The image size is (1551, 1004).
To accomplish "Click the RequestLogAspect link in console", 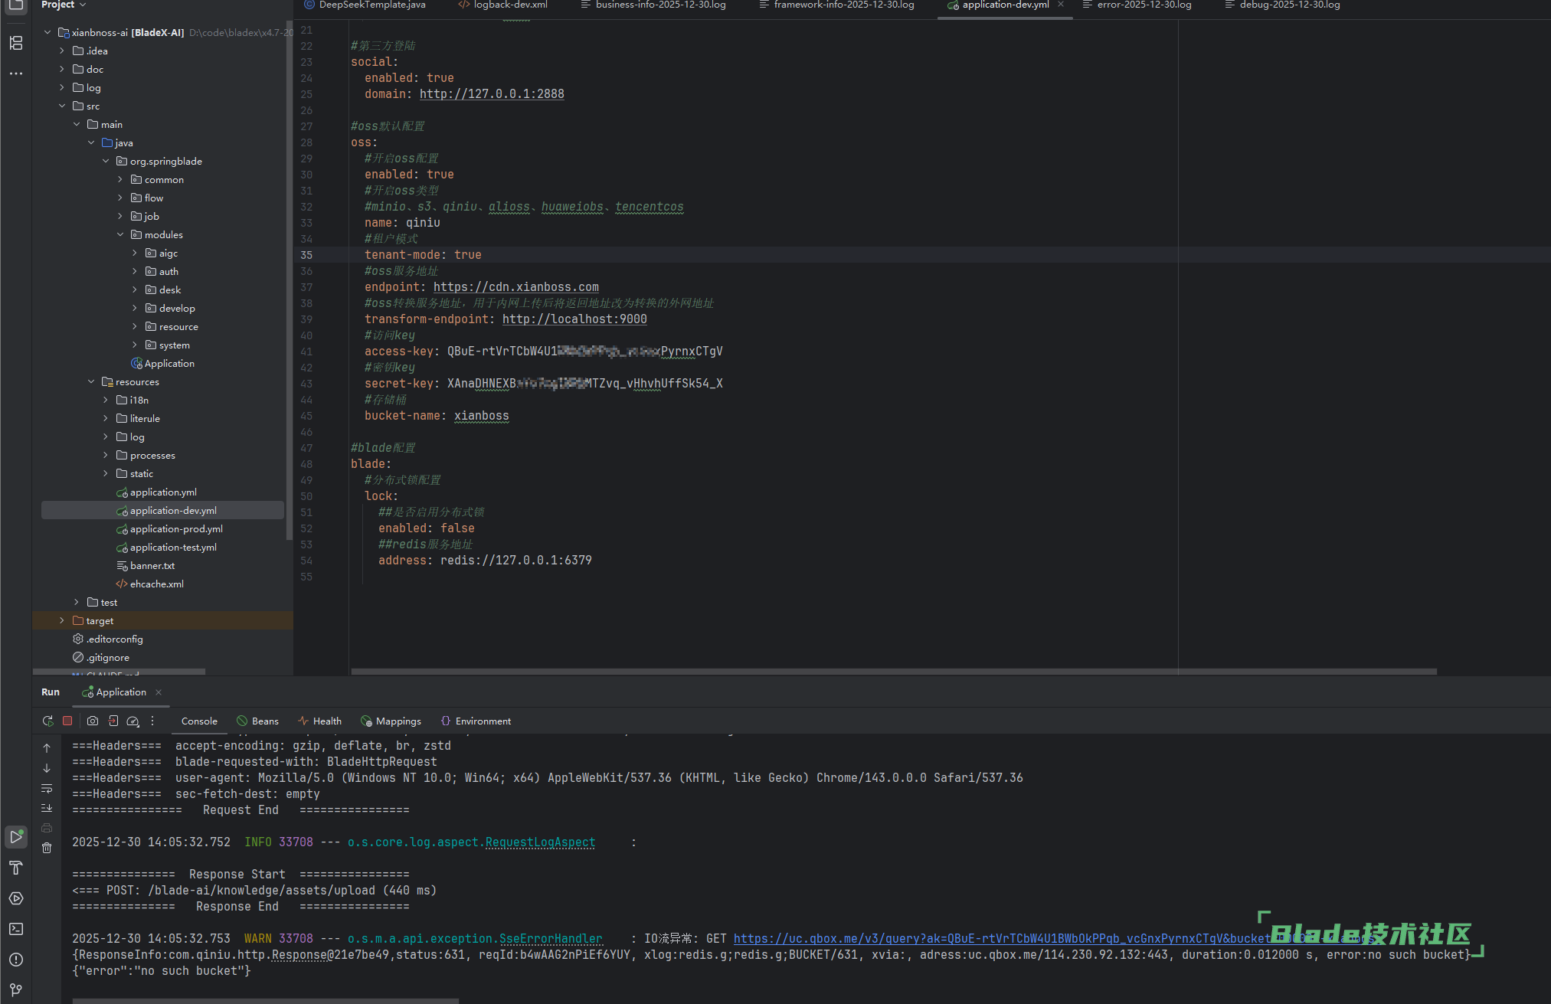I will pyautogui.click(x=540, y=842).
